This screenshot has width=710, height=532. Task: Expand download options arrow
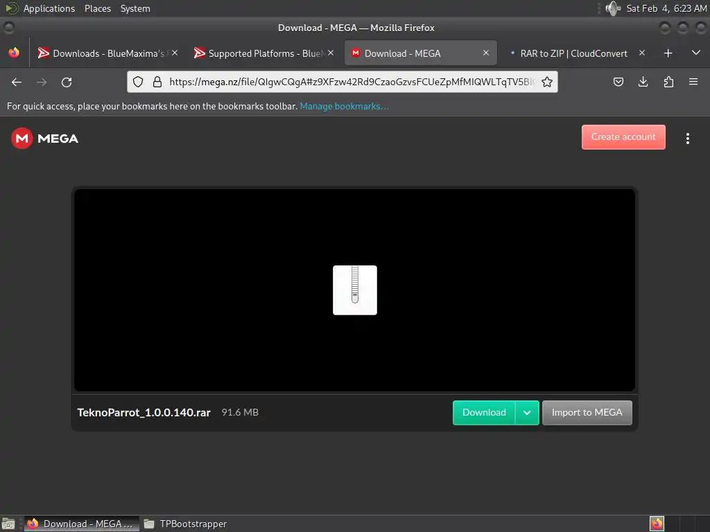point(527,413)
